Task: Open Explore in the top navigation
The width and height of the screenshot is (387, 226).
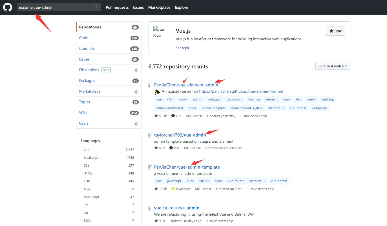Action: tap(182, 8)
